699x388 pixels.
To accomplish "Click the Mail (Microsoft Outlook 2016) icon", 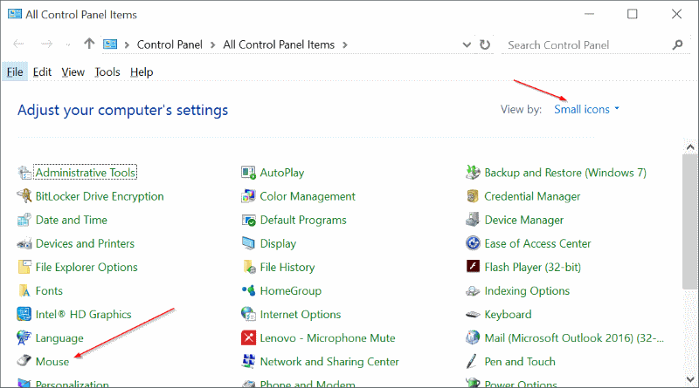I will [473, 337].
